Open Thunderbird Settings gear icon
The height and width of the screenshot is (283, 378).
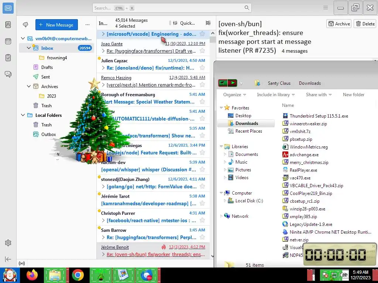coord(8,243)
